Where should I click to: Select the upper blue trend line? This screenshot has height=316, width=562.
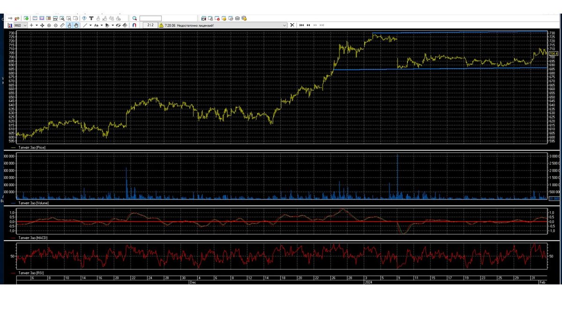459,32
